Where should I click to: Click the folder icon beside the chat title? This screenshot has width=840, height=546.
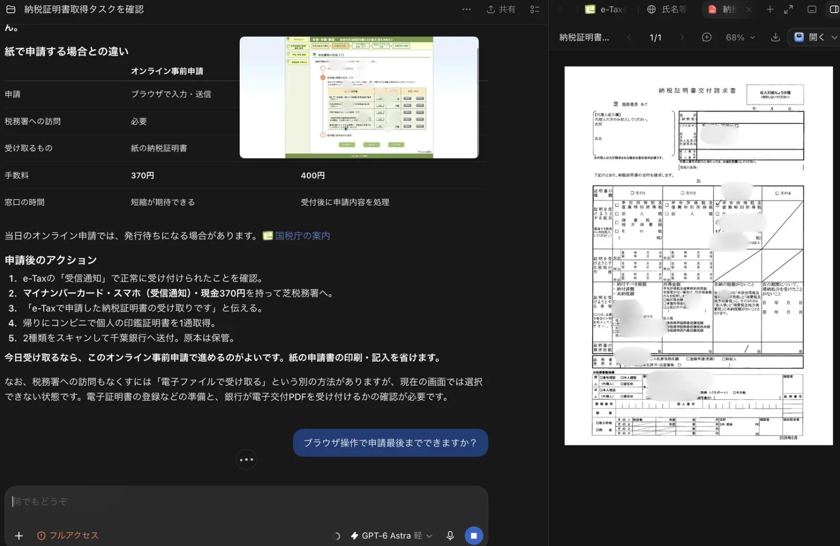(10, 9)
